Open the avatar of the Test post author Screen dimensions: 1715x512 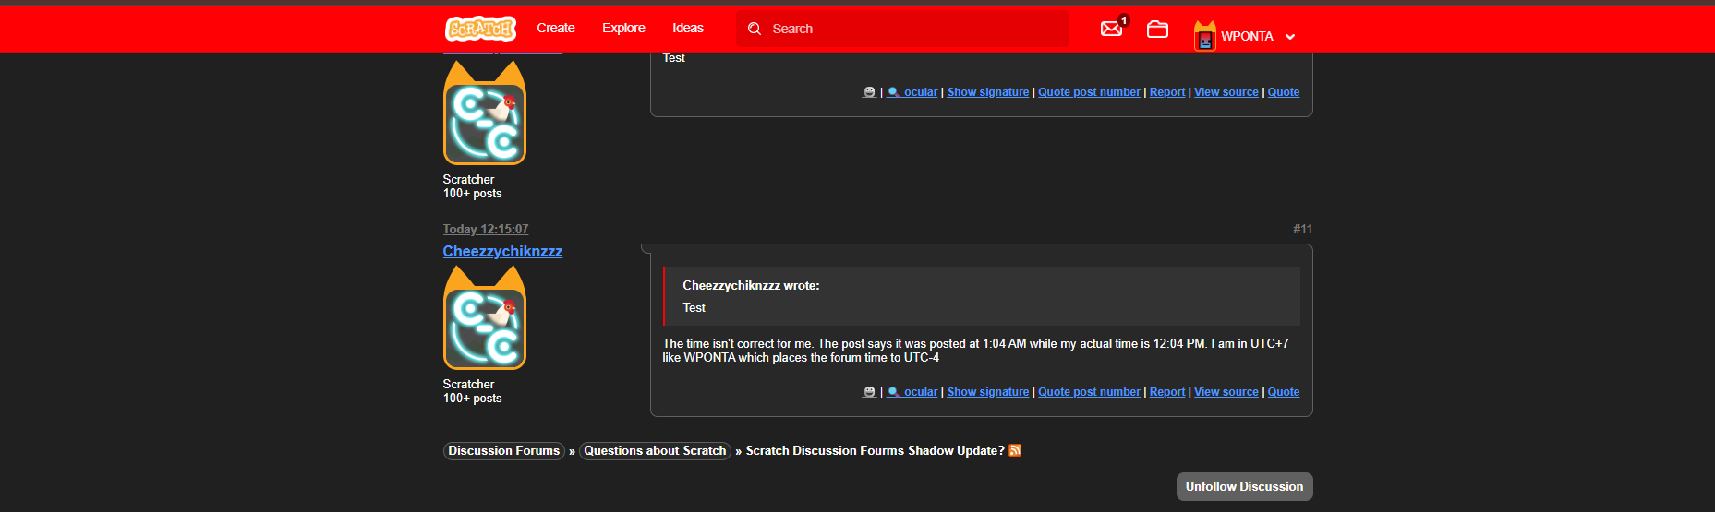485,113
